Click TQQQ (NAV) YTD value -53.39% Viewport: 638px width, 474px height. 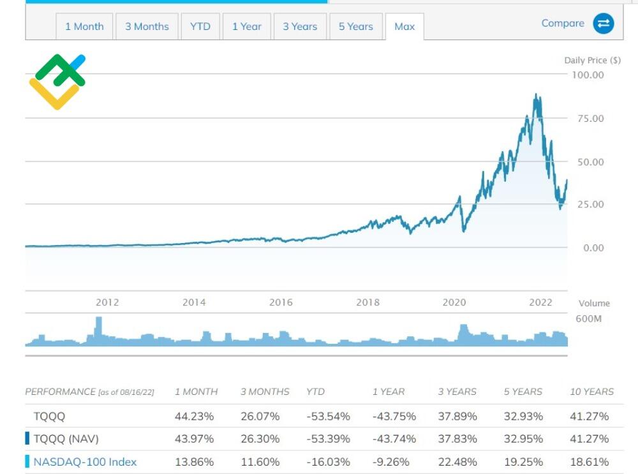328,439
